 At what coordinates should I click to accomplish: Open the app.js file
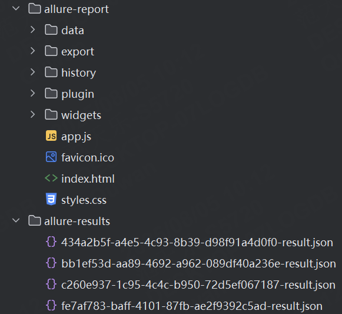click(x=77, y=137)
